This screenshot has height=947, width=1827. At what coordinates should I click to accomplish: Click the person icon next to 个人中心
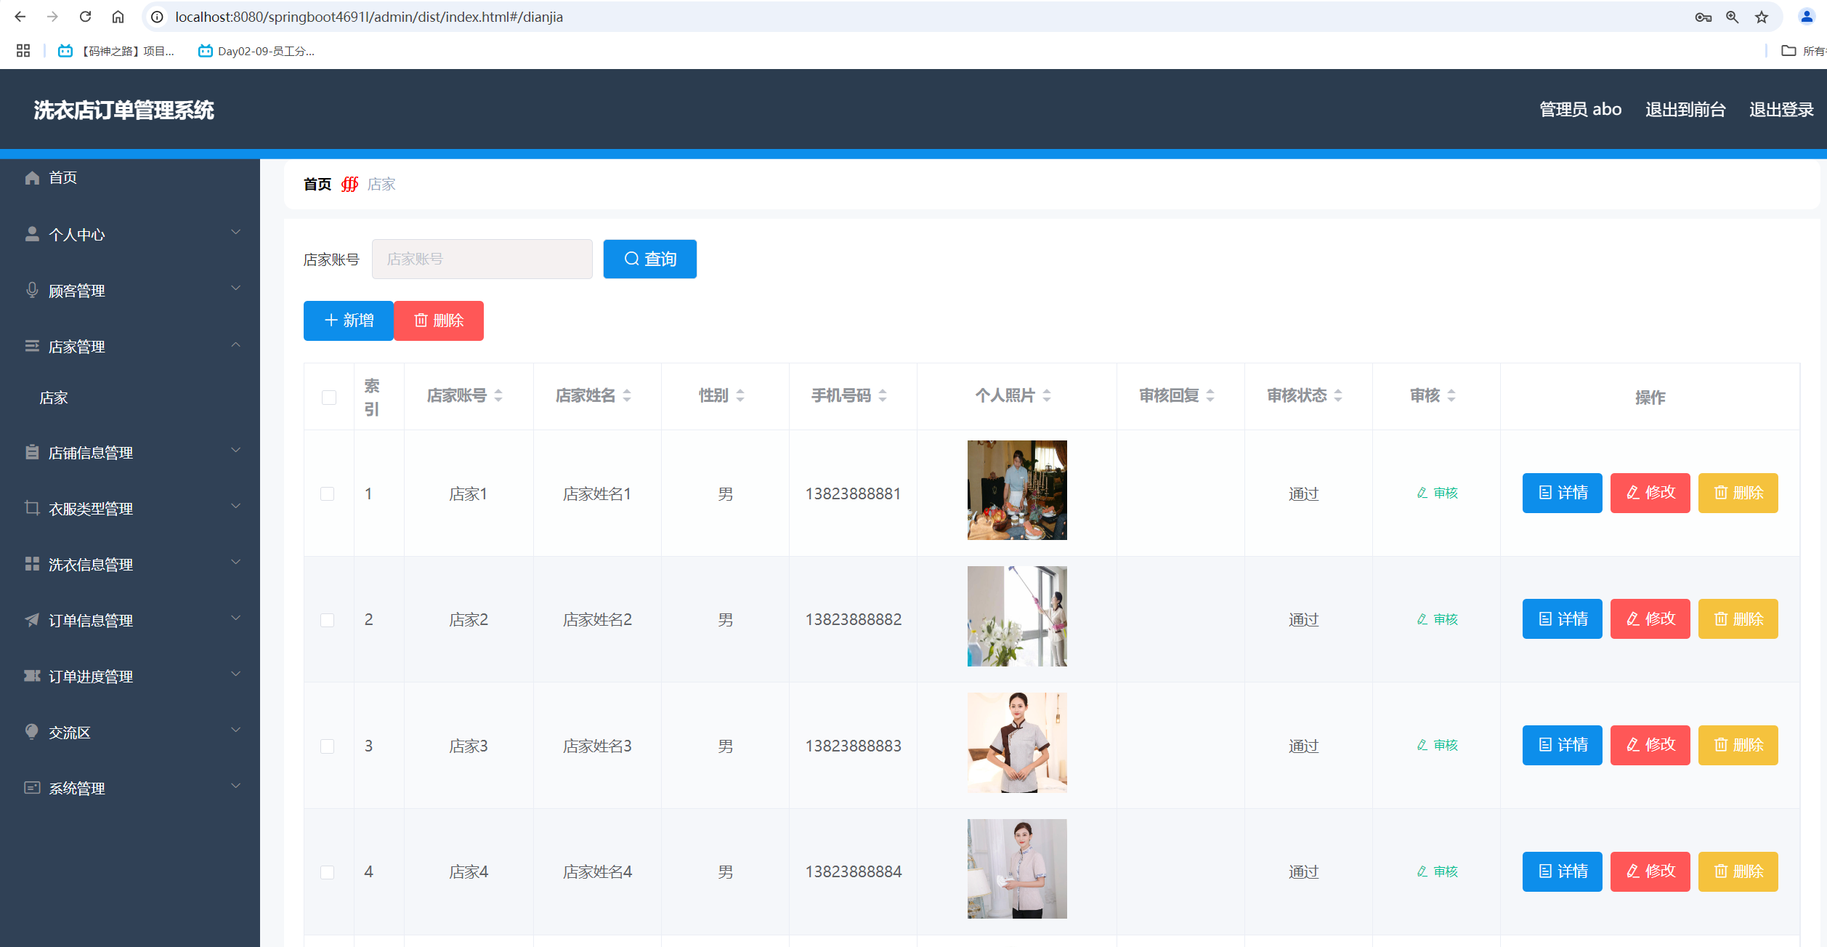32,233
